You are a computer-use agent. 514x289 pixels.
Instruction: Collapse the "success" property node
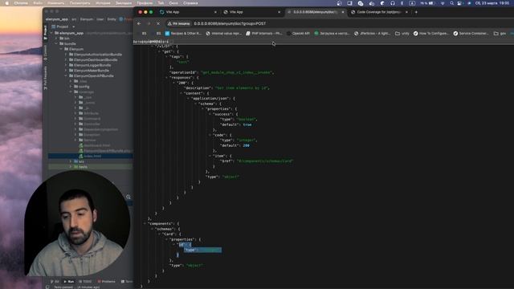pyautogui.click(x=210, y=114)
